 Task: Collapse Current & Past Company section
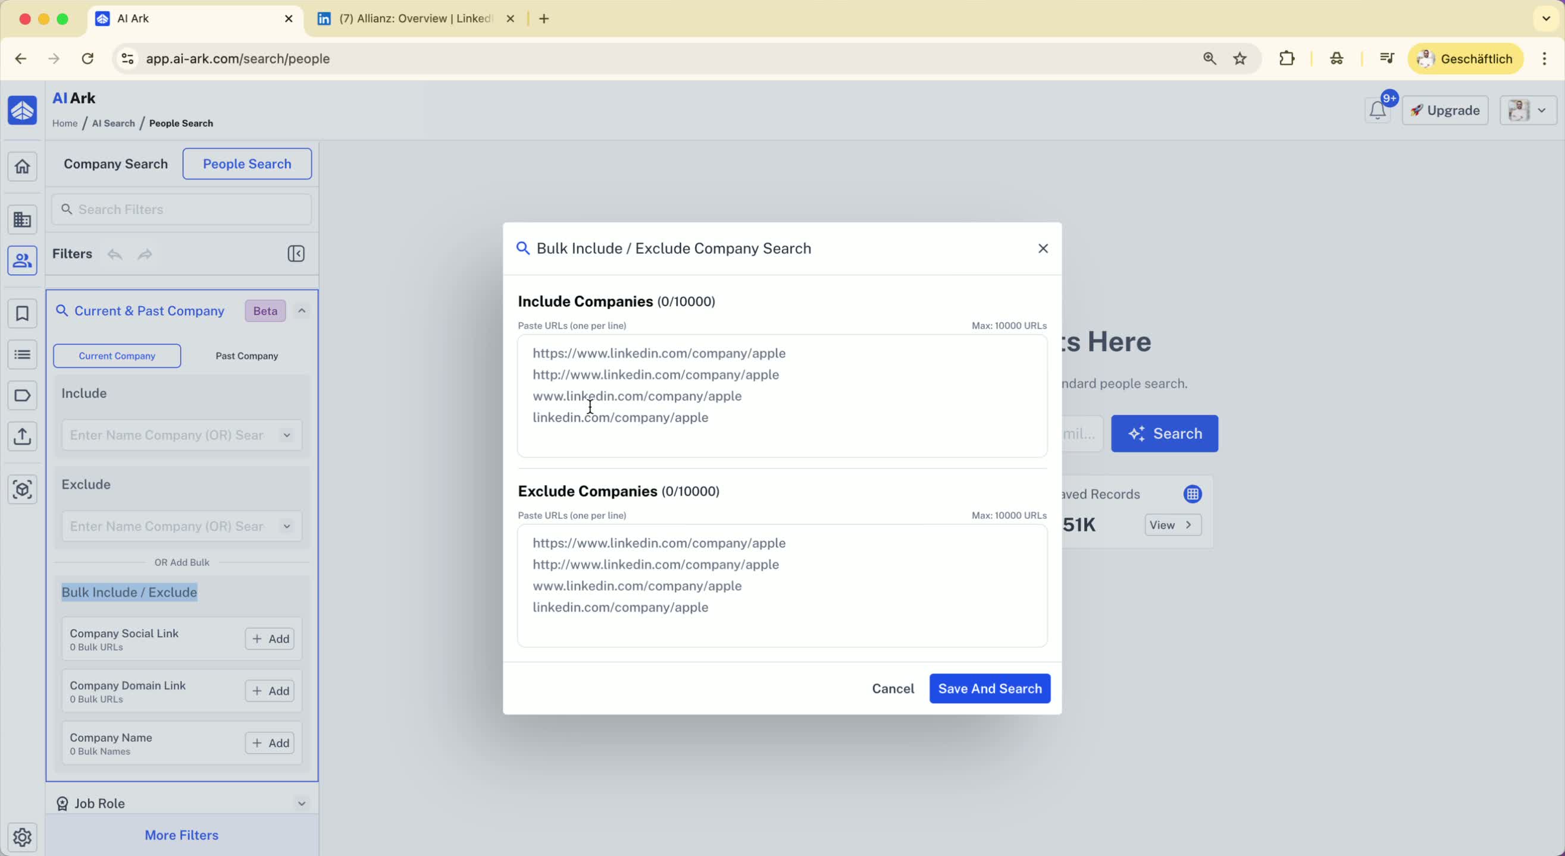coord(301,311)
